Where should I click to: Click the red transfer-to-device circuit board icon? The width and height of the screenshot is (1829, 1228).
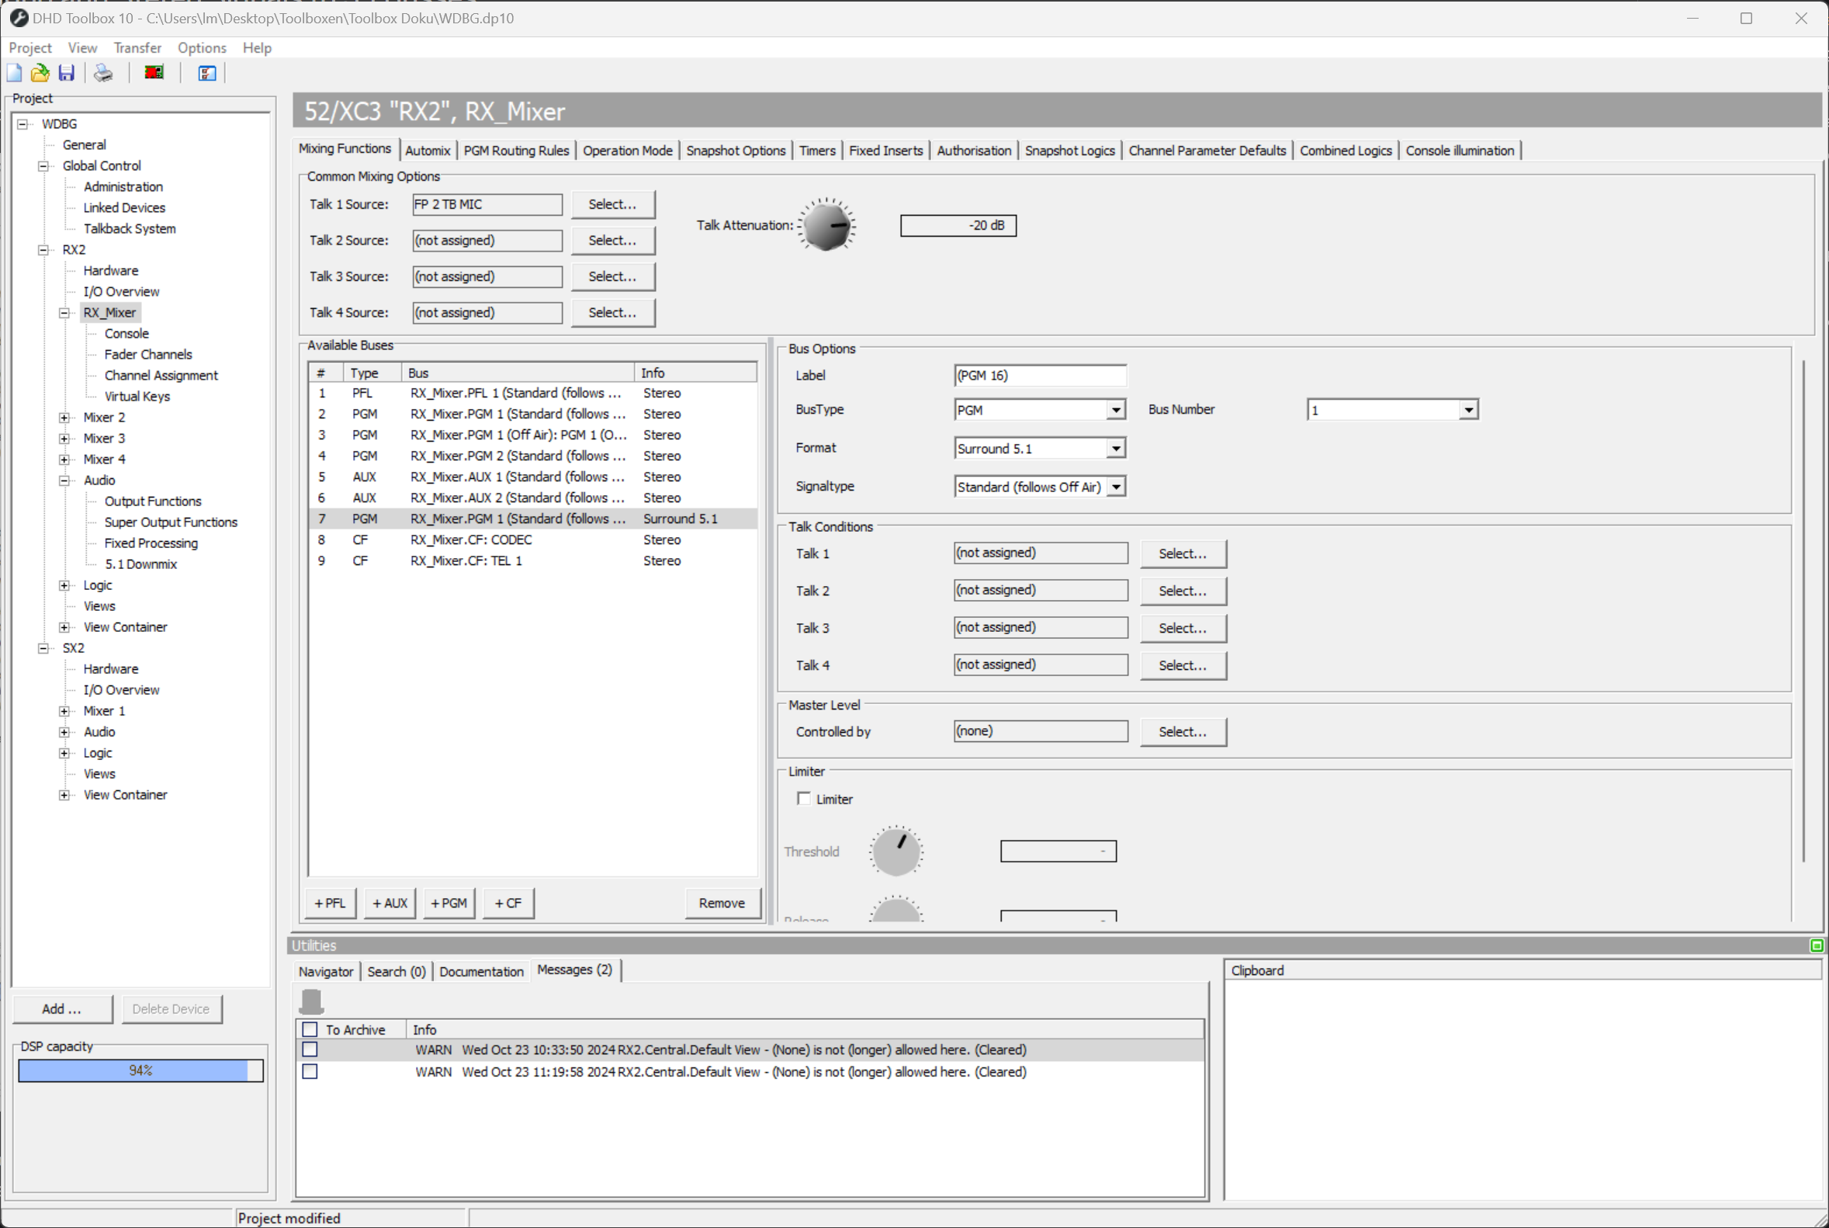pyautogui.click(x=154, y=73)
